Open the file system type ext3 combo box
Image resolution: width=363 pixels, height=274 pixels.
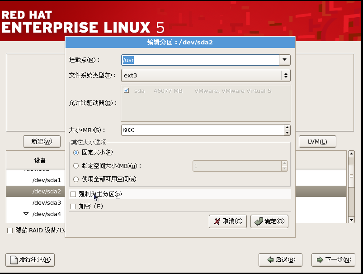206,75
